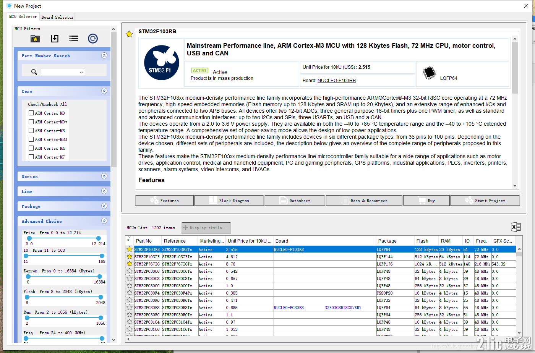This screenshot has height=353, width=535.
Task: Click the Display similar items button
Action: 206,228
